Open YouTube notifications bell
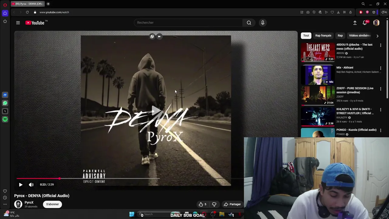 [x=365, y=23]
